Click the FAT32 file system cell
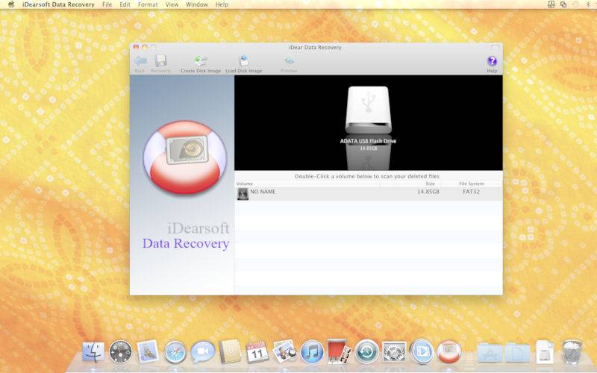 [471, 192]
